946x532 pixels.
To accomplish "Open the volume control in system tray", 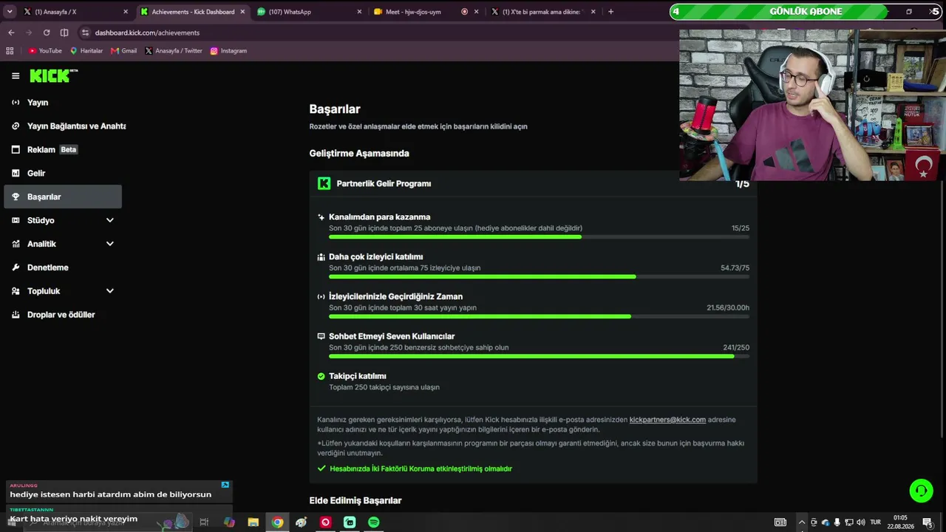I will click(x=861, y=522).
